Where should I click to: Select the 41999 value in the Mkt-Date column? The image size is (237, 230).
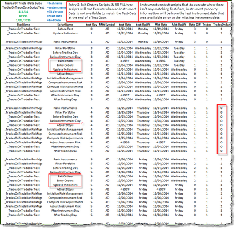point(161,189)
